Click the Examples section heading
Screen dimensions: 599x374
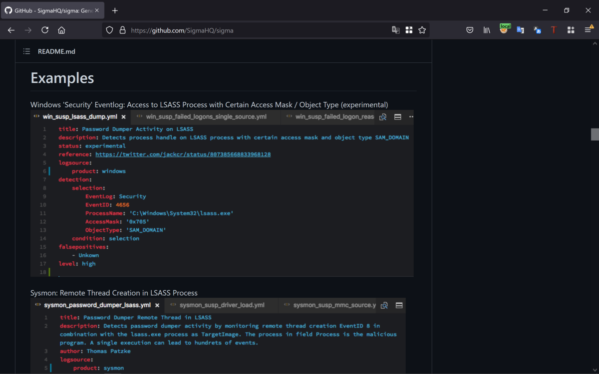click(62, 78)
